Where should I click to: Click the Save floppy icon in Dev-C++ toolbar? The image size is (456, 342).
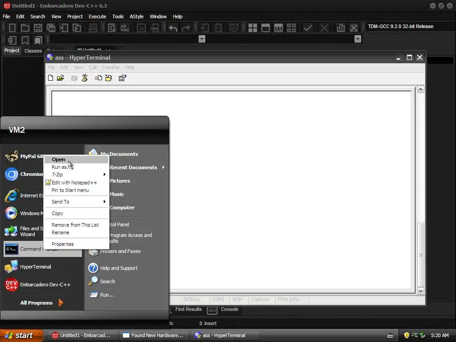(x=38, y=28)
